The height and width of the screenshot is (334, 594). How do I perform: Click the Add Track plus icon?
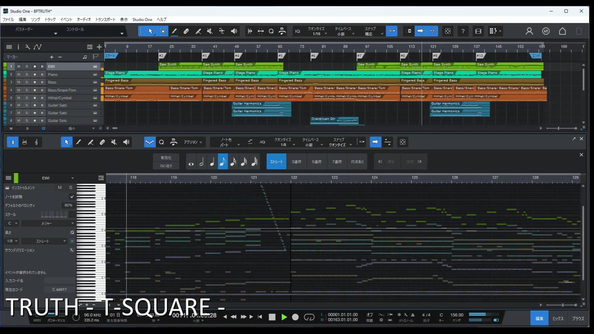tap(99, 47)
